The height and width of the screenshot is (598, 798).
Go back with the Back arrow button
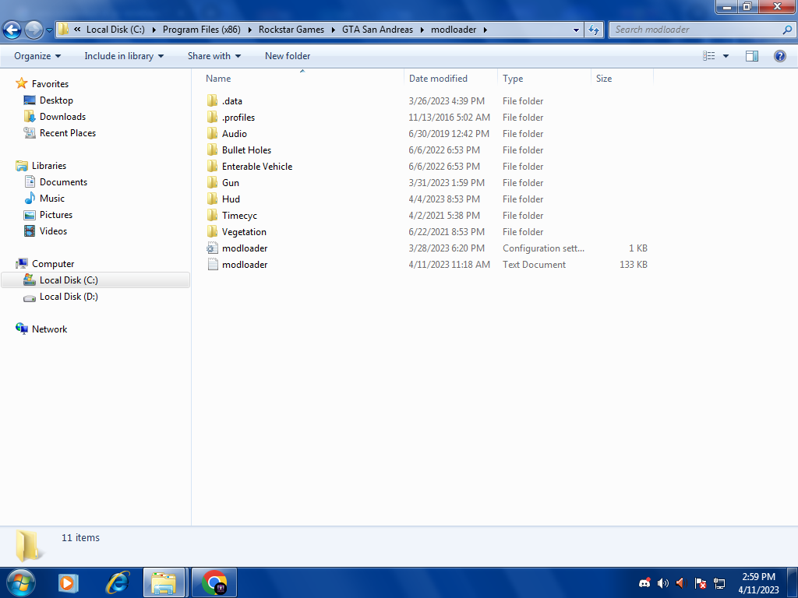click(12, 30)
